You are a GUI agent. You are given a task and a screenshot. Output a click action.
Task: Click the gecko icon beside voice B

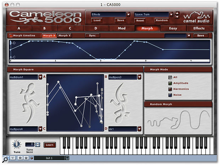[x=120, y=103]
